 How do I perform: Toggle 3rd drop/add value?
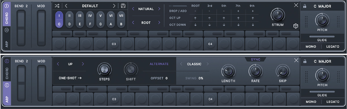pos(210,11)
